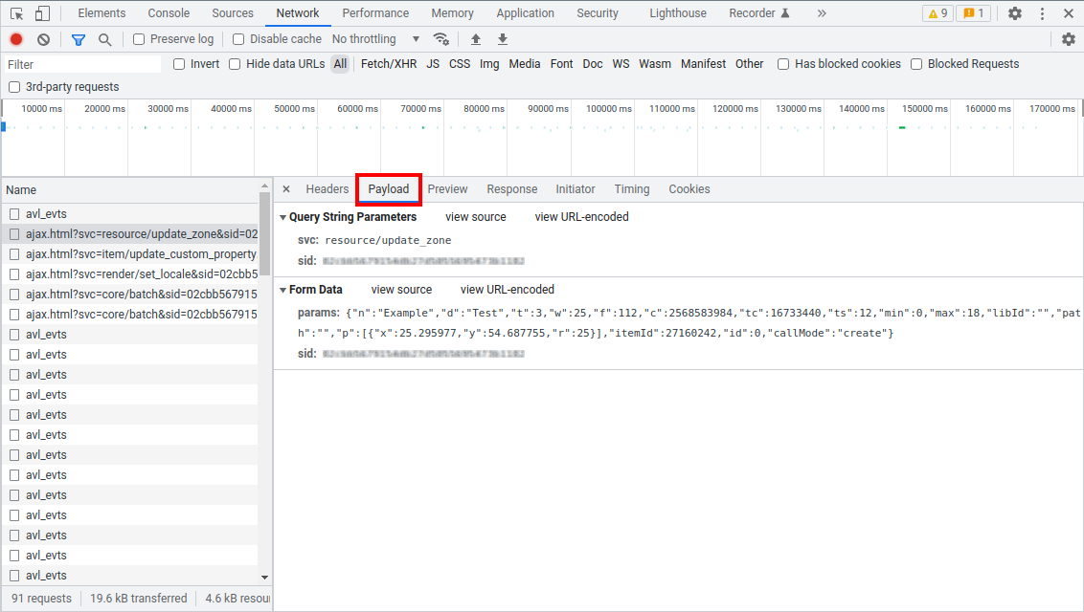Collapse the Form Data section
Viewport: 1084px width, 612px height.
(x=283, y=291)
